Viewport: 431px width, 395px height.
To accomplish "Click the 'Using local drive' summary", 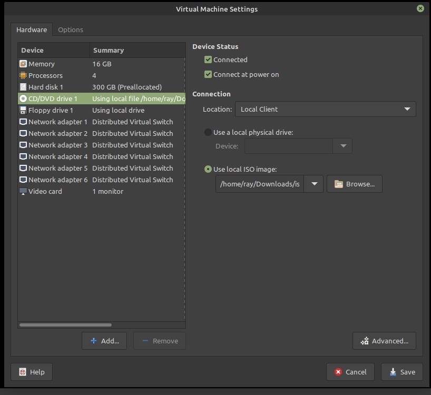I will (x=118, y=110).
